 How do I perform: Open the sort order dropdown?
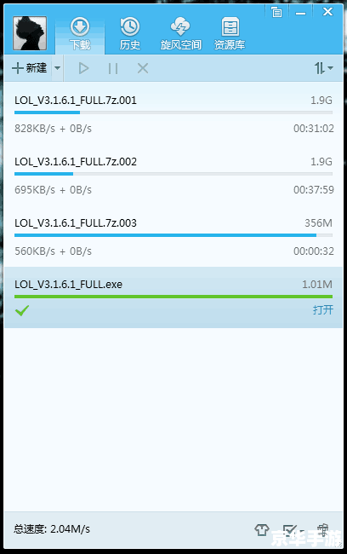pyautogui.click(x=323, y=68)
